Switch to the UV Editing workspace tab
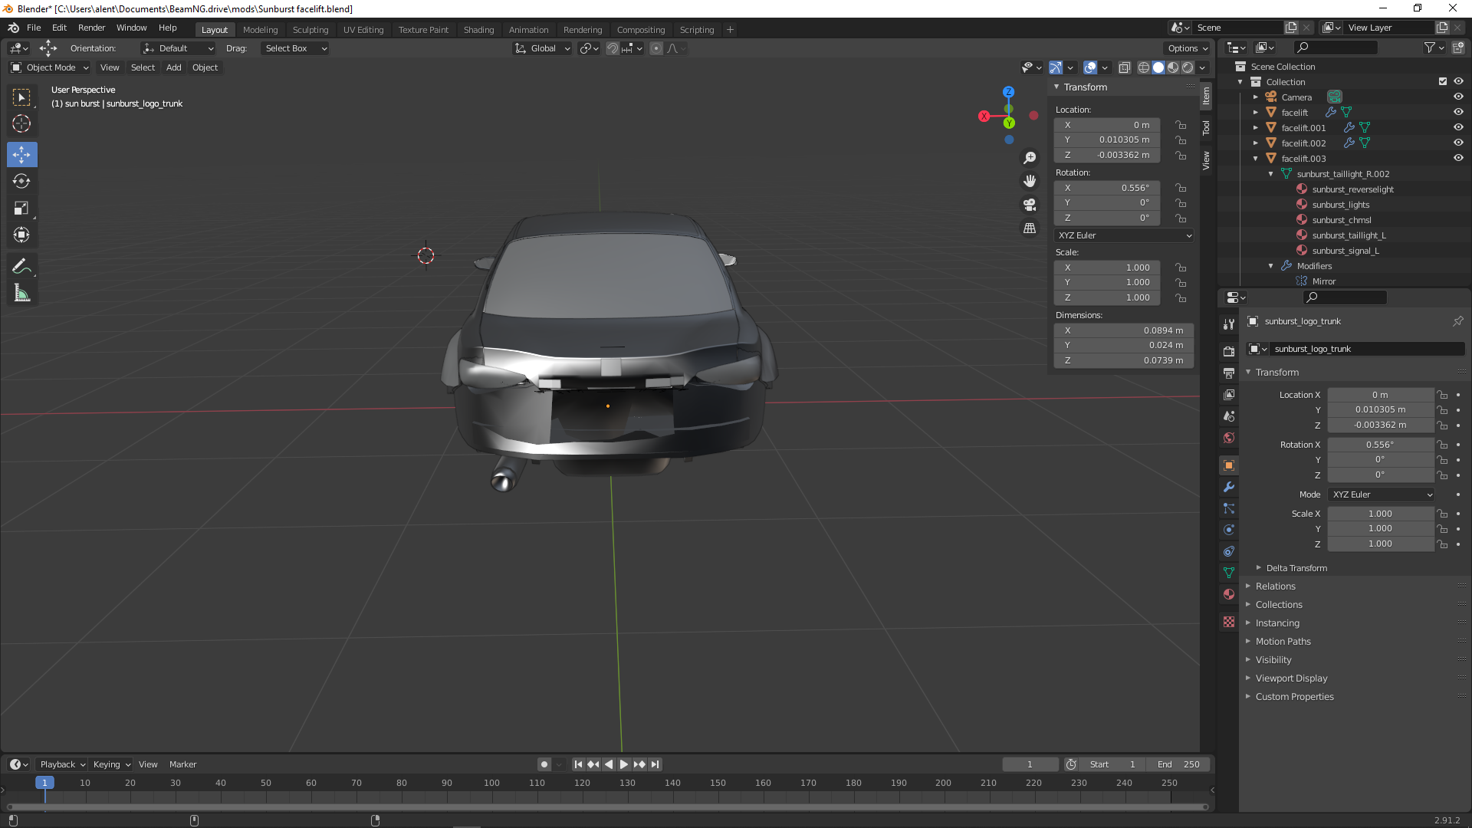Image resolution: width=1472 pixels, height=828 pixels. coord(363,30)
